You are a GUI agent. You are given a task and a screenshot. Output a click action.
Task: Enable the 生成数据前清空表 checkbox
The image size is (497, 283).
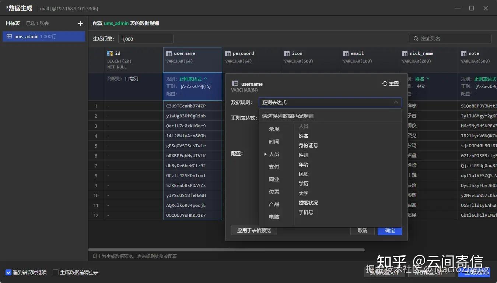[56, 272]
